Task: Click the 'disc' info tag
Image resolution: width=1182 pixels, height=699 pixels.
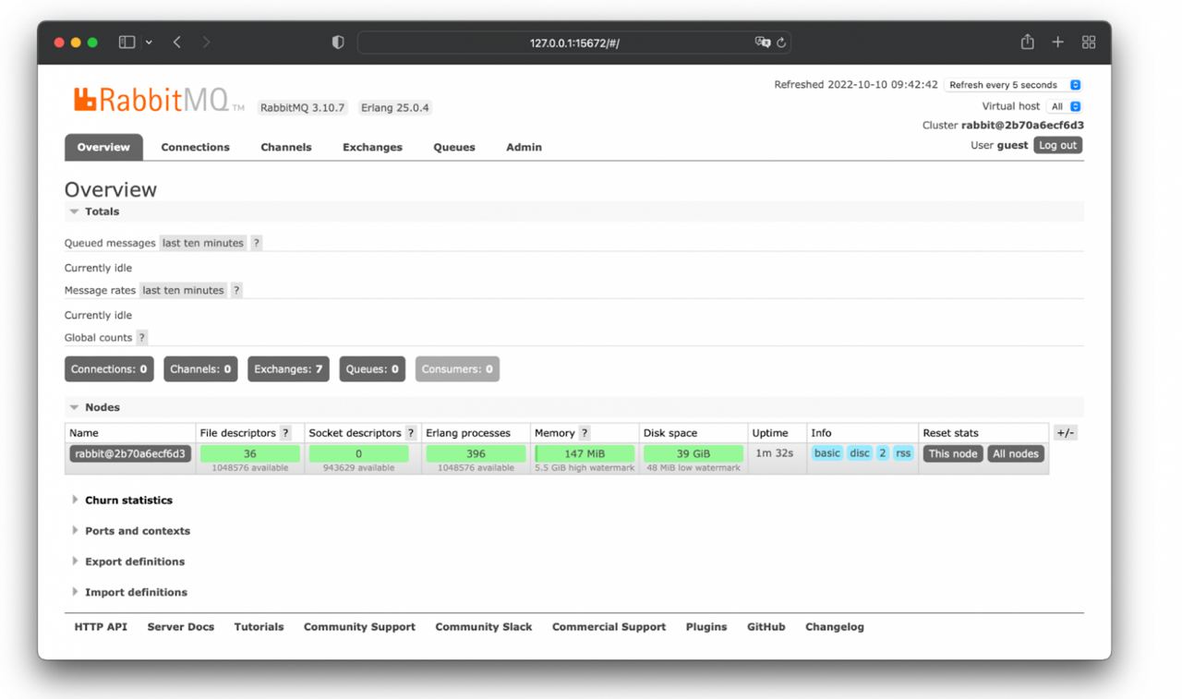Action: [x=860, y=453]
